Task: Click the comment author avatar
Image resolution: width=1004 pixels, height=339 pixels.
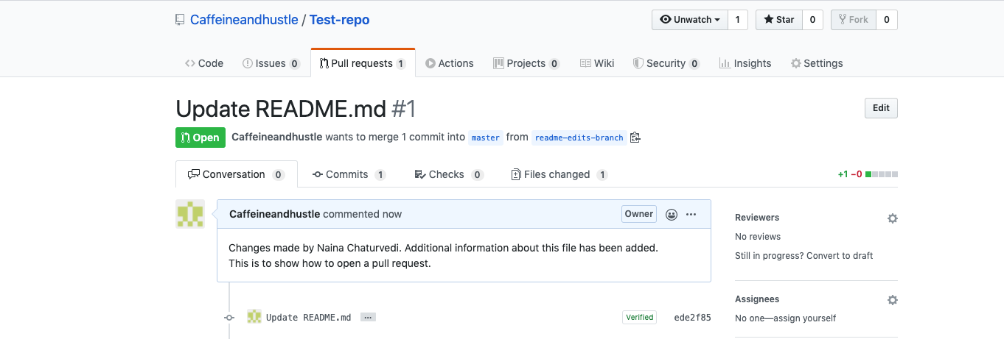Action: pyautogui.click(x=190, y=214)
